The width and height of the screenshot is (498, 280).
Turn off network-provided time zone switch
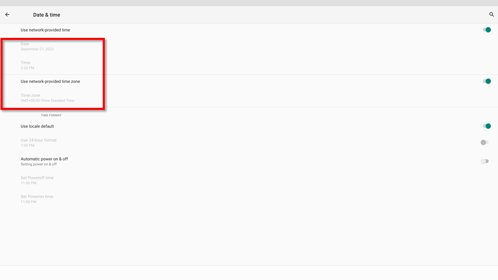[486, 81]
